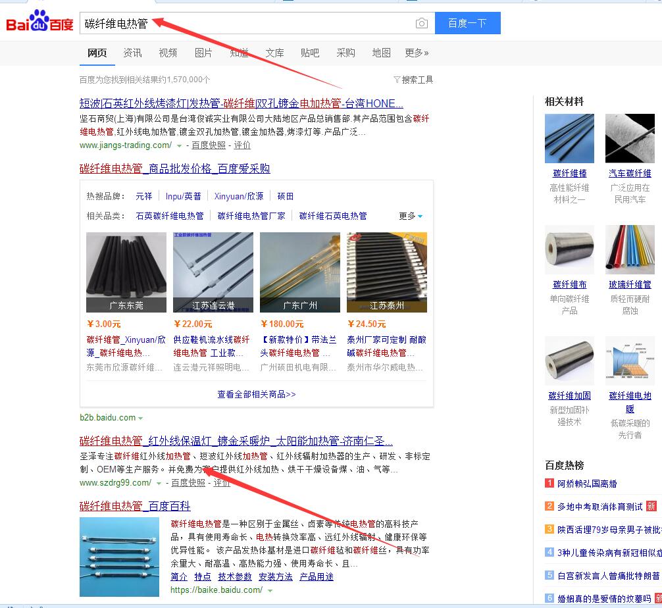Open 百度快照 for the jiangs-trading result
Screen dimensions: 662x608
209,145
